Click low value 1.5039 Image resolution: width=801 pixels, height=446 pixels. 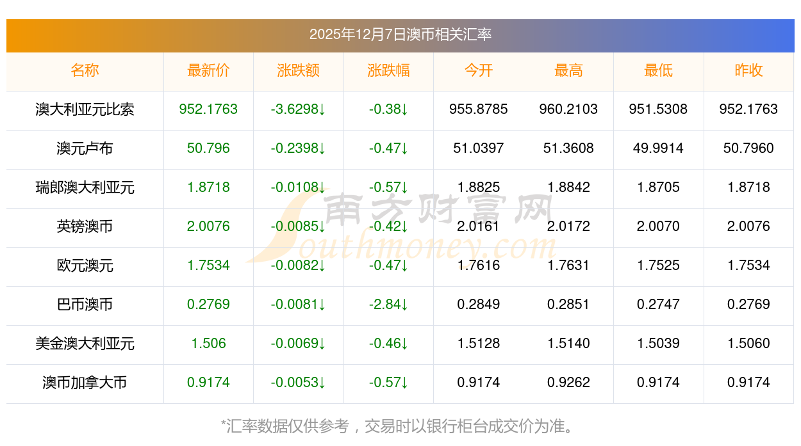coord(659,344)
